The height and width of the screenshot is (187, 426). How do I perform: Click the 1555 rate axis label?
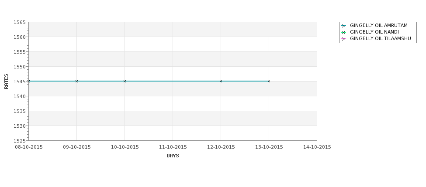click(20, 52)
